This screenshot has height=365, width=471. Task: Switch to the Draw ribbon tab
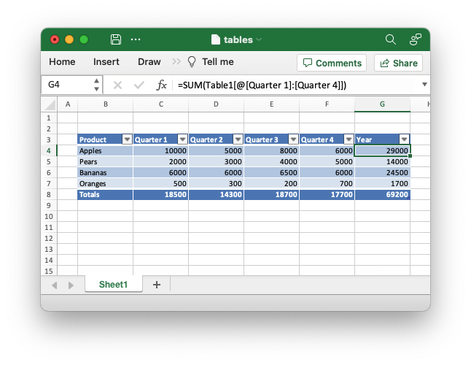pyautogui.click(x=149, y=62)
